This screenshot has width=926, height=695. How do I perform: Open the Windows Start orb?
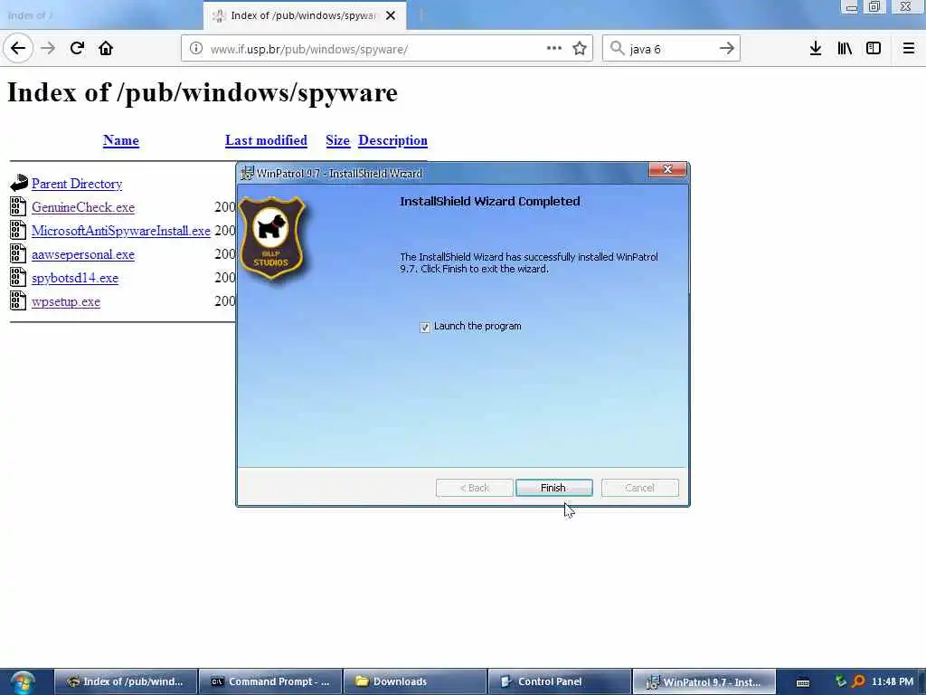23,682
